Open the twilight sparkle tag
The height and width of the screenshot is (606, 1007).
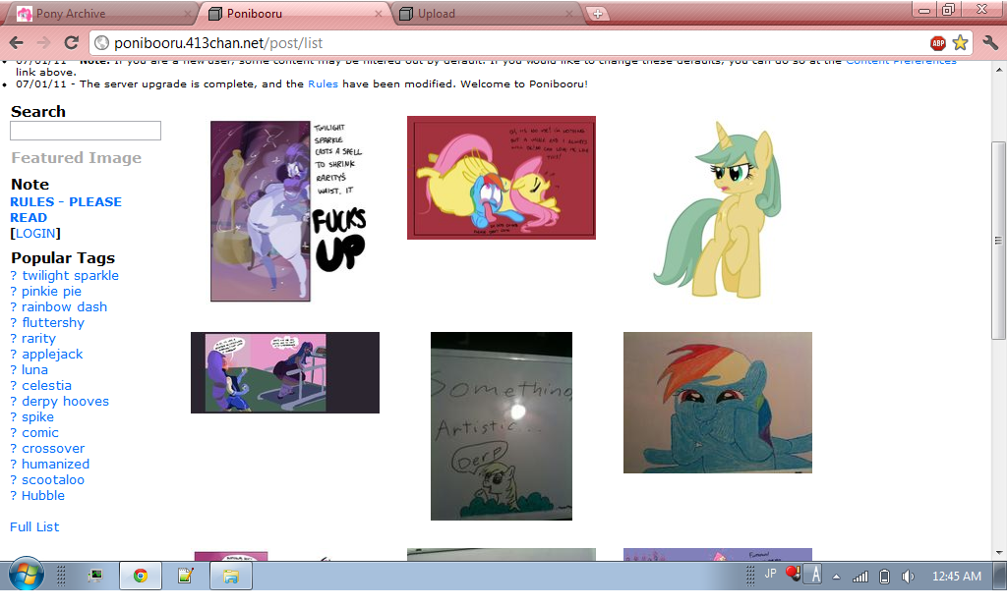point(70,276)
